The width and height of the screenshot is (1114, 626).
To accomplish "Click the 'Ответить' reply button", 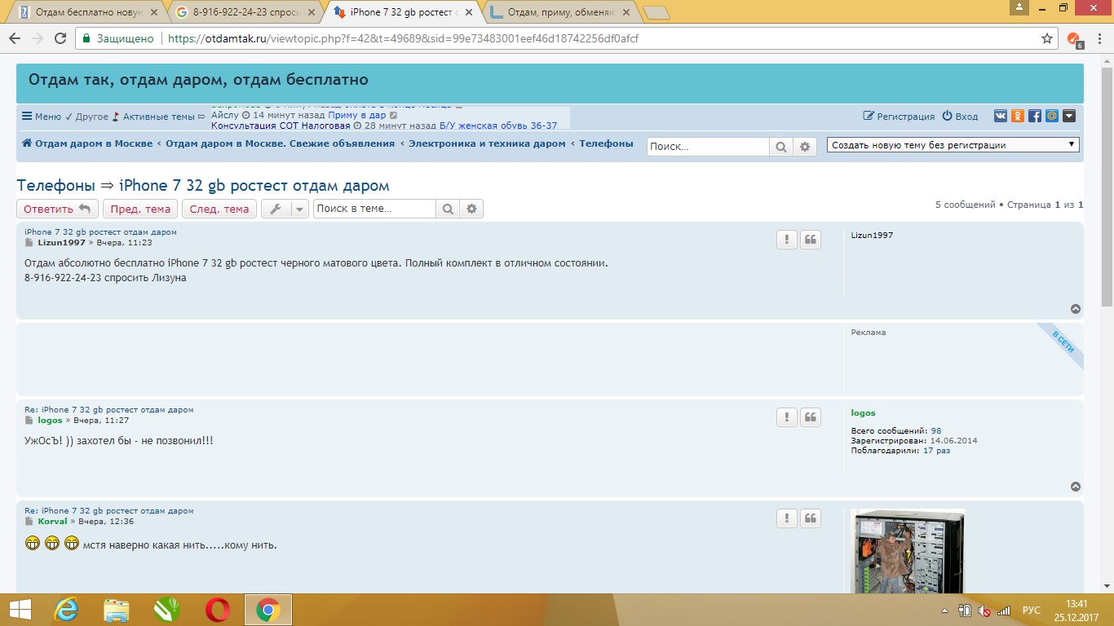I will coord(57,209).
